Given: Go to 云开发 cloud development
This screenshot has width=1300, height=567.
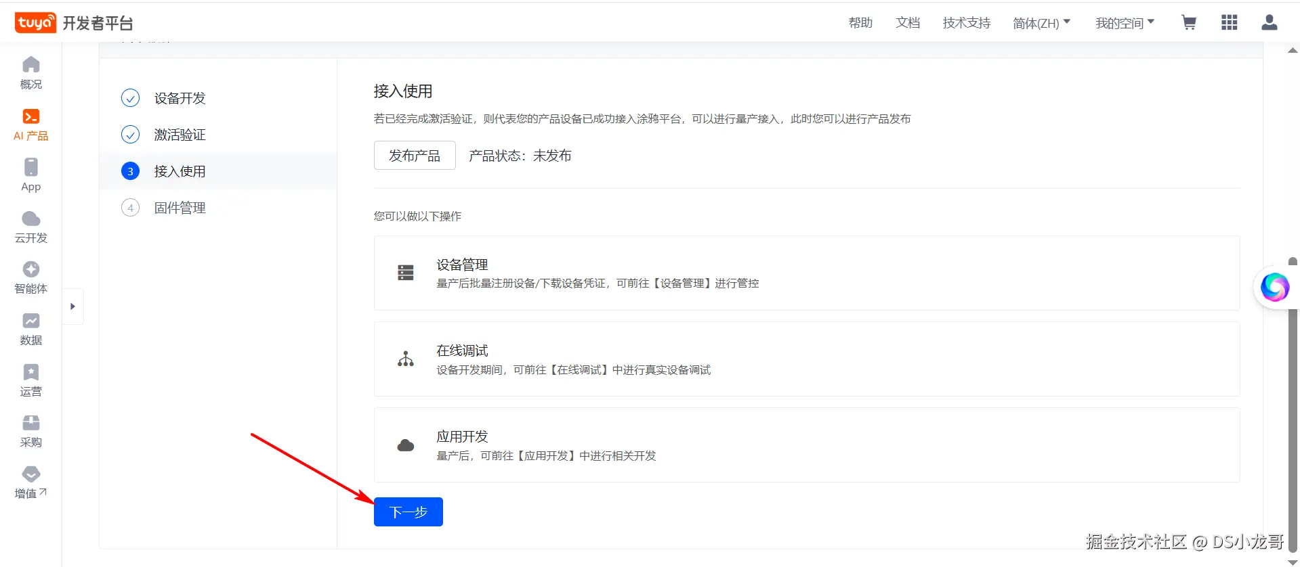Looking at the screenshot, I should click(31, 227).
